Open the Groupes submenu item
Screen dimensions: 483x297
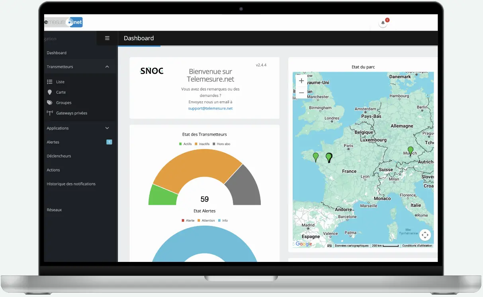tap(64, 102)
